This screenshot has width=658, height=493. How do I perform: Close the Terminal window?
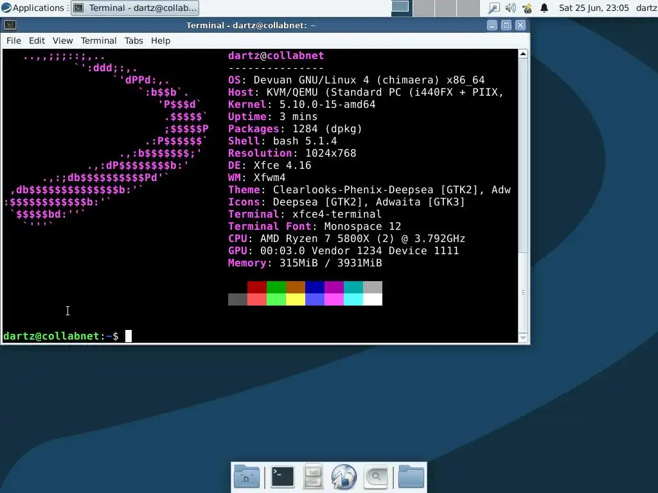point(520,25)
